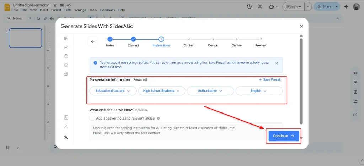The image size is (364, 166).
Task: Click the Menus search box
Action: (x=15, y=18)
